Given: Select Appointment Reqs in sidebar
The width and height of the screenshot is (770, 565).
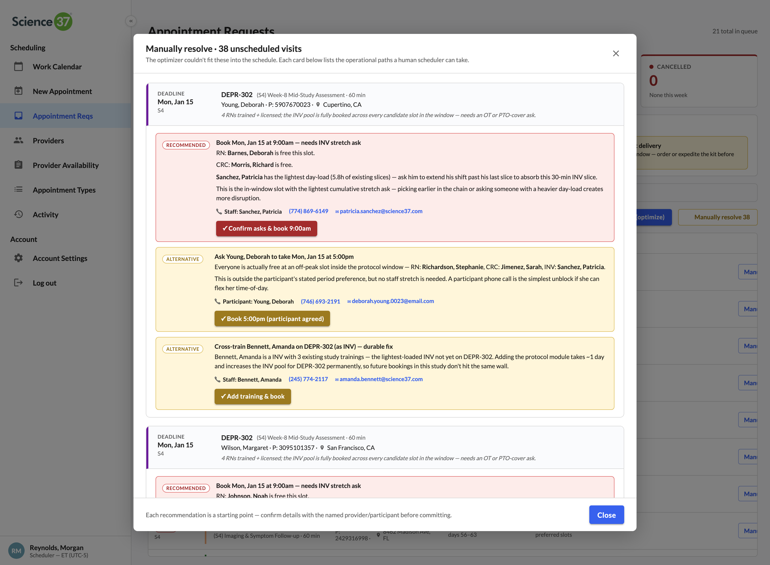Looking at the screenshot, I should 66,116.
